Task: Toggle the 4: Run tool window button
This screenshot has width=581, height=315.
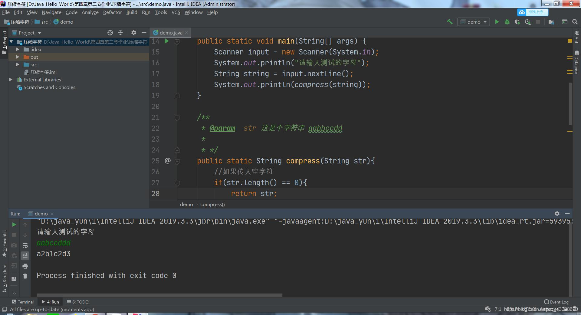Action: [x=50, y=302]
